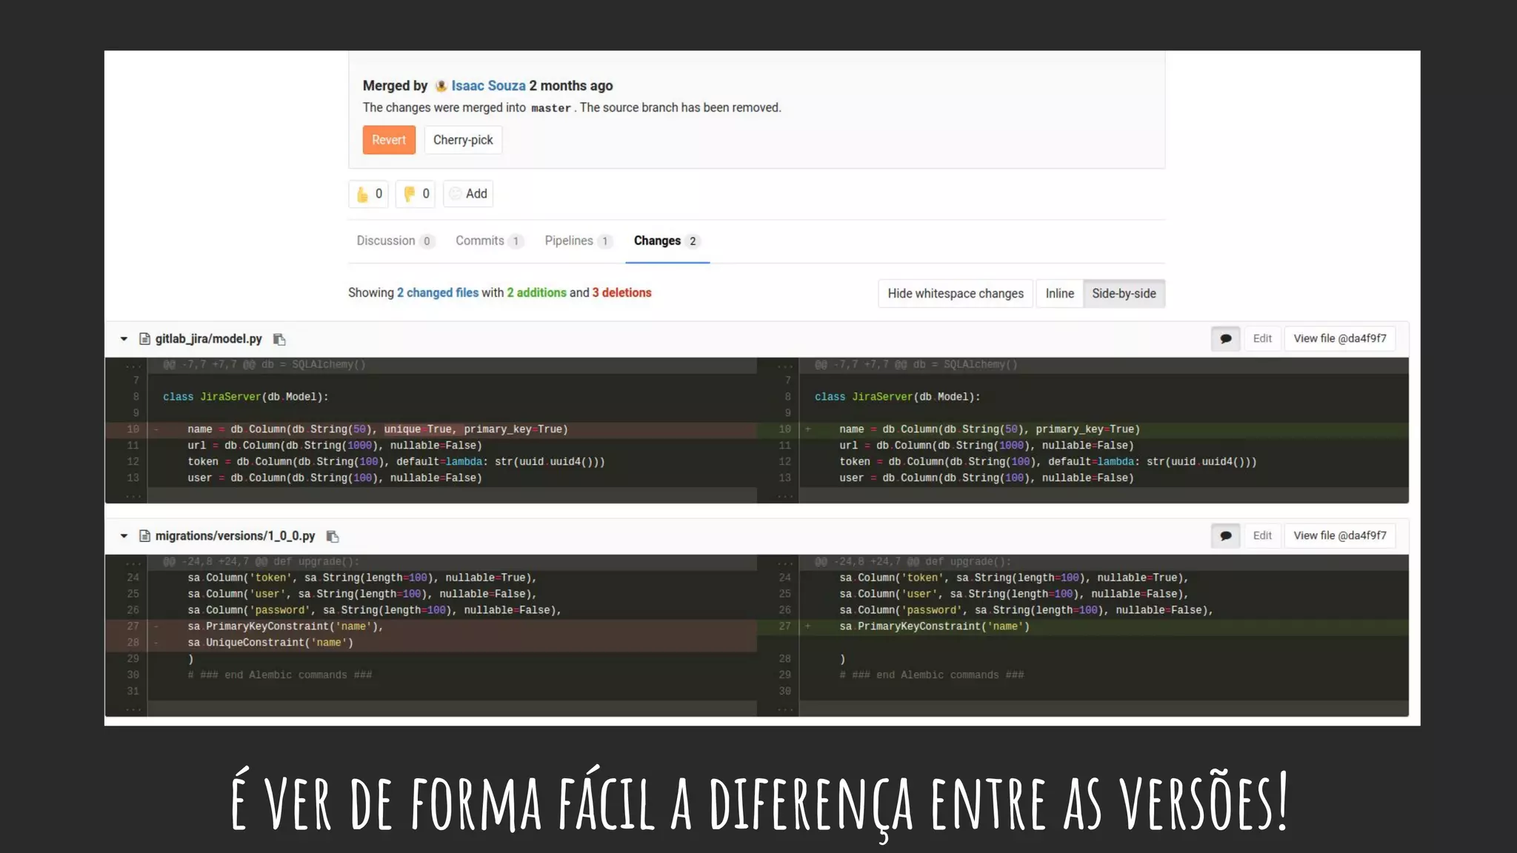Toggle comments for gitlab_jira/model.py

click(x=1226, y=339)
